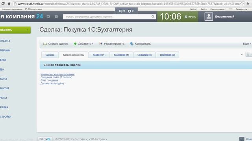Click Начать to start workday
252x141 pixels.
[191, 16]
